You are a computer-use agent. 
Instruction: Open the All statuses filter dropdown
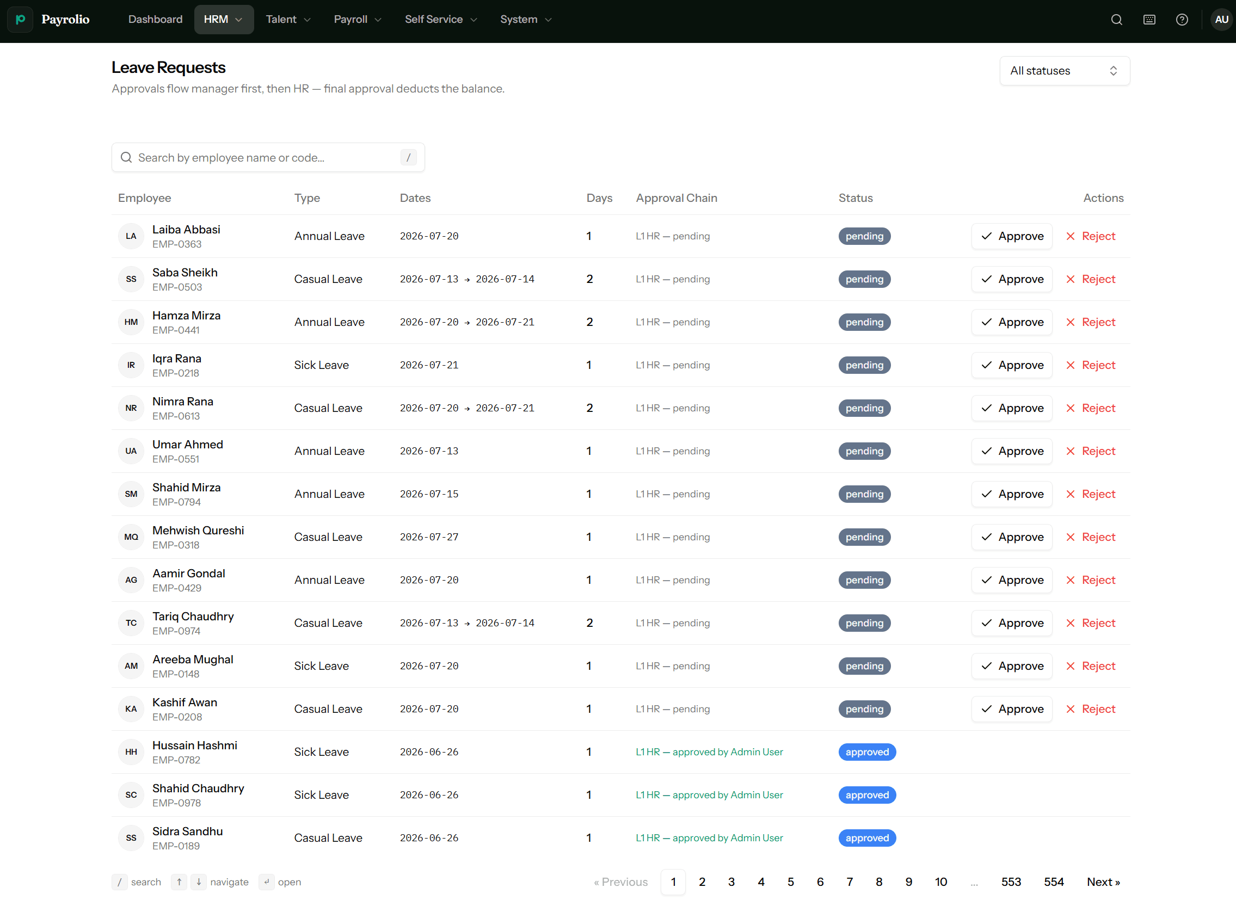click(1064, 71)
